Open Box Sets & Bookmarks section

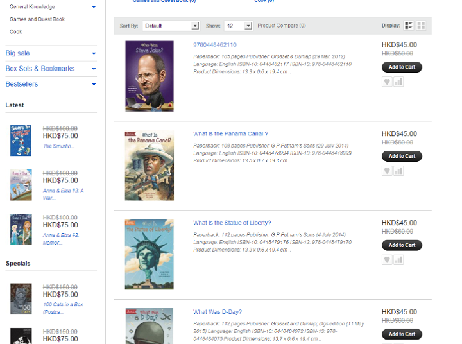40,69
